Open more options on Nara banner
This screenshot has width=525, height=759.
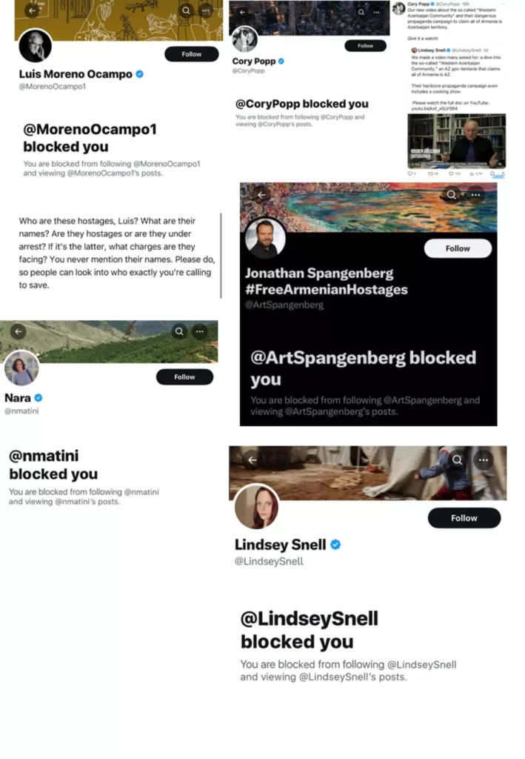[x=200, y=331]
